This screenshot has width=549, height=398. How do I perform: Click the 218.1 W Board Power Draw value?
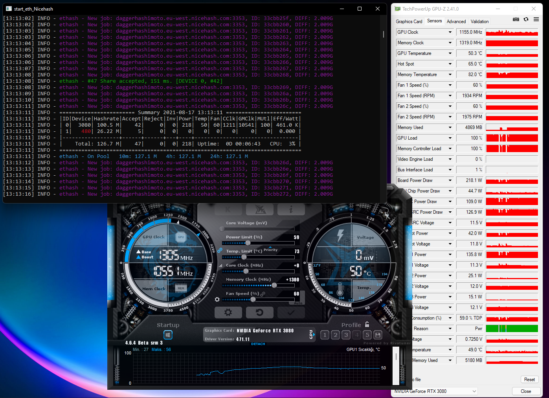(470, 180)
